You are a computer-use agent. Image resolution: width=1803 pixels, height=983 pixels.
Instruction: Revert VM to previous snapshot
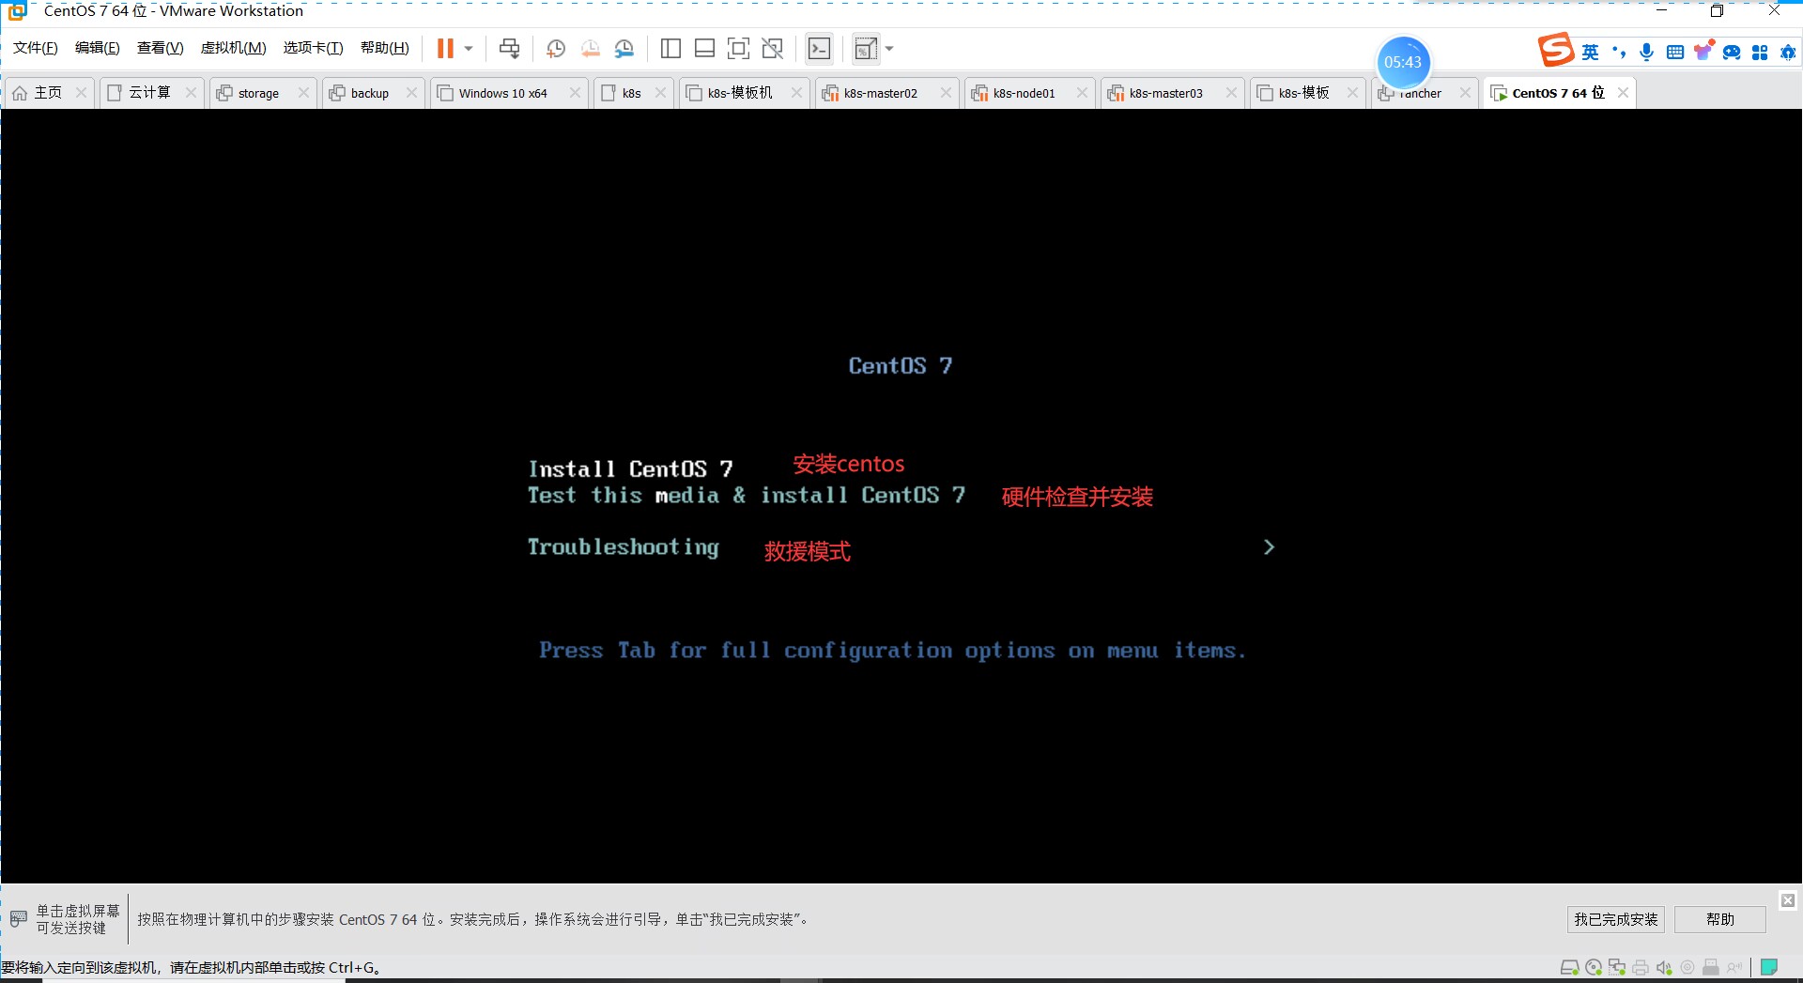click(591, 49)
